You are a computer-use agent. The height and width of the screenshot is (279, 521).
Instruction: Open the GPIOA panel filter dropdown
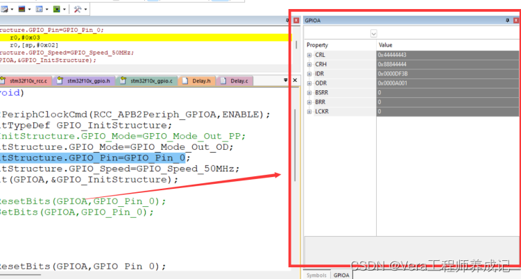click(x=373, y=33)
